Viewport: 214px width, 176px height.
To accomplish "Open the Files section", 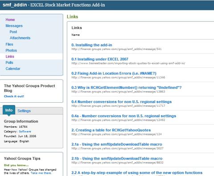I will (x=9, y=44).
